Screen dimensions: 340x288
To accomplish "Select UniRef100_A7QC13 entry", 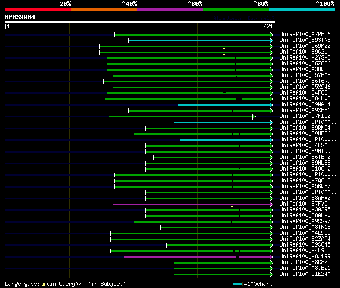I will [x=305, y=181].
